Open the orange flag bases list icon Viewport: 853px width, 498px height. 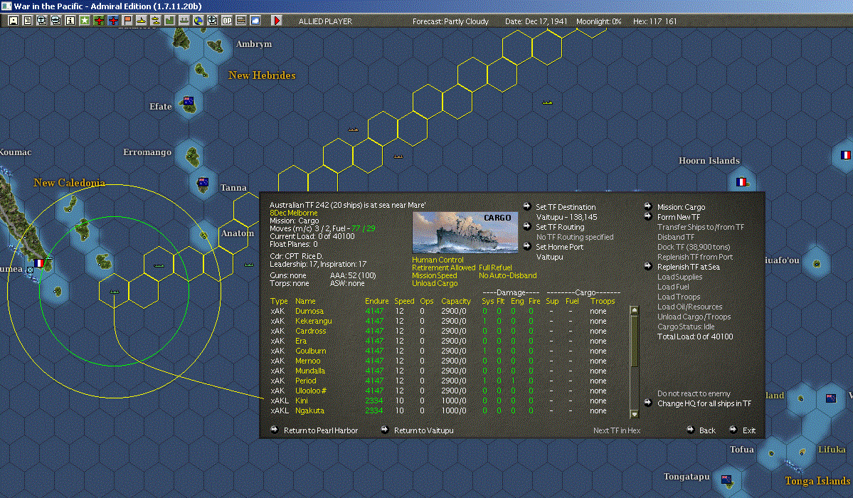(x=127, y=21)
